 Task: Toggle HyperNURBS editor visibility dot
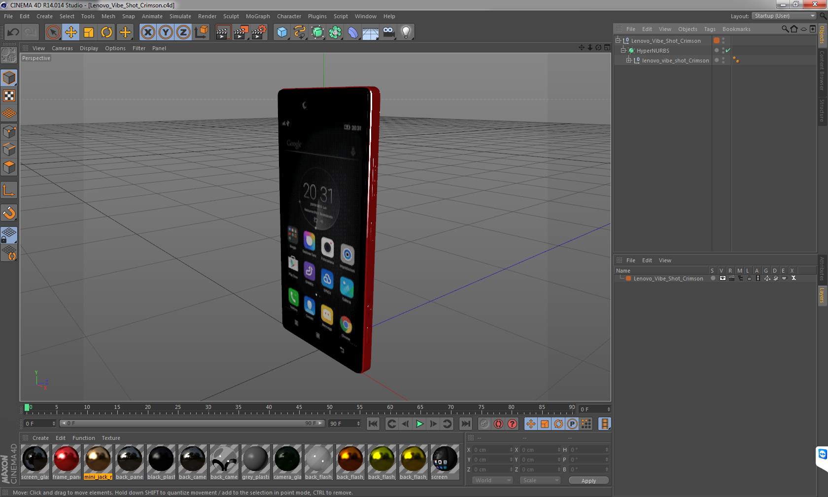(x=723, y=49)
